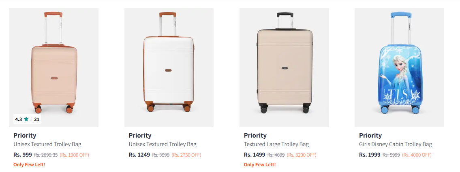Open the Priority brand name on the first product
Image resolution: width=460 pixels, height=172 pixels.
[25, 136]
